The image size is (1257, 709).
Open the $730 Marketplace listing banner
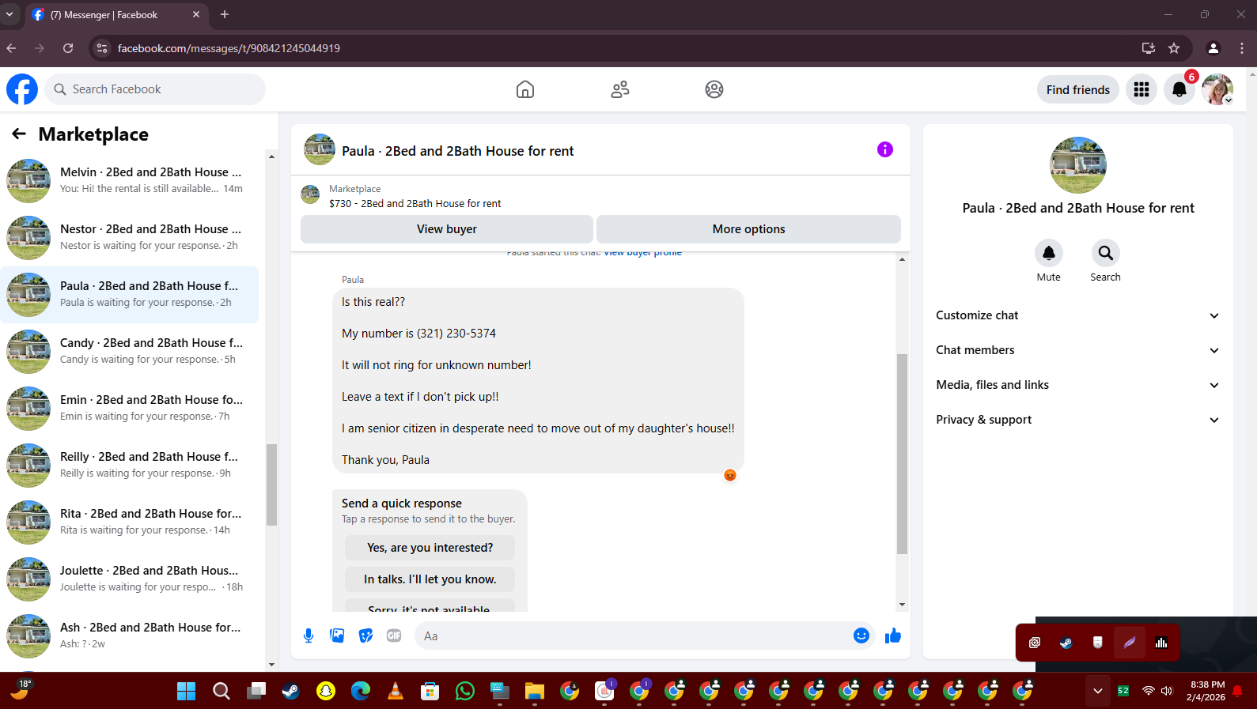(x=600, y=196)
